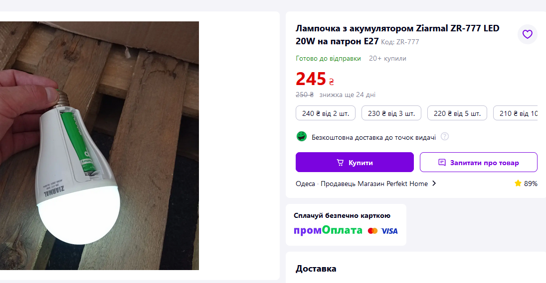Expand seller info via chevron arrow
Image resolution: width=546 pixels, height=283 pixels.
coord(434,184)
